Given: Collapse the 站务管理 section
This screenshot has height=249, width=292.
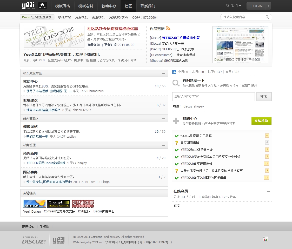Looking at the screenshot, I should click(x=164, y=145).
